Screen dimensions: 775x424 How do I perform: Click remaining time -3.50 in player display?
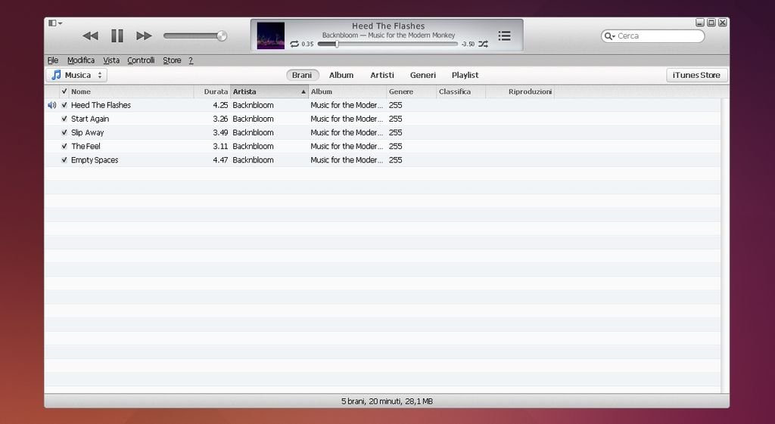point(468,44)
